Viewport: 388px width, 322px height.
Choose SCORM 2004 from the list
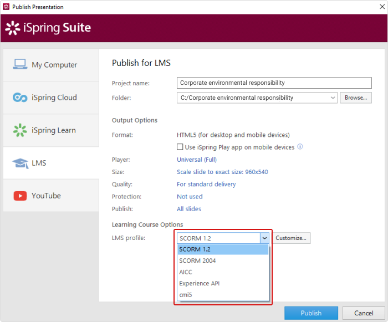pyautogui.click(x=223, y=260)
